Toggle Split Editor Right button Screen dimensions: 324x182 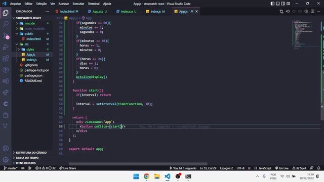[x=312, y=11]
